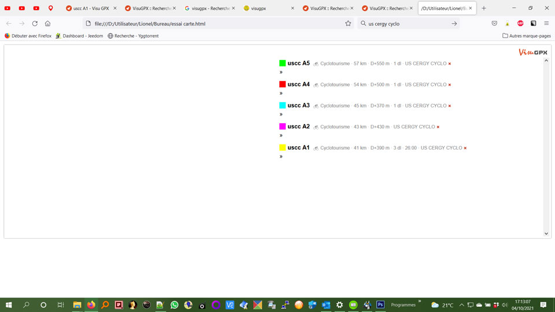The image size is (555, 312).
Task: Remove uscc A2 track with red x
Action: point(438,127)
